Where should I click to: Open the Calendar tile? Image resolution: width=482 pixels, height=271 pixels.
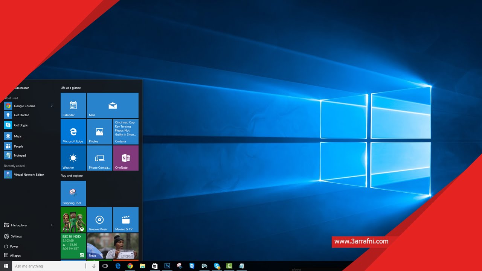[73, 105]
